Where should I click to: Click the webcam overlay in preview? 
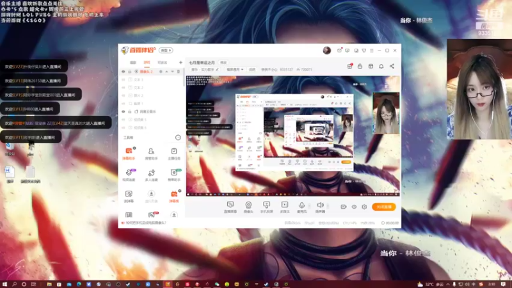click(387, 113)
